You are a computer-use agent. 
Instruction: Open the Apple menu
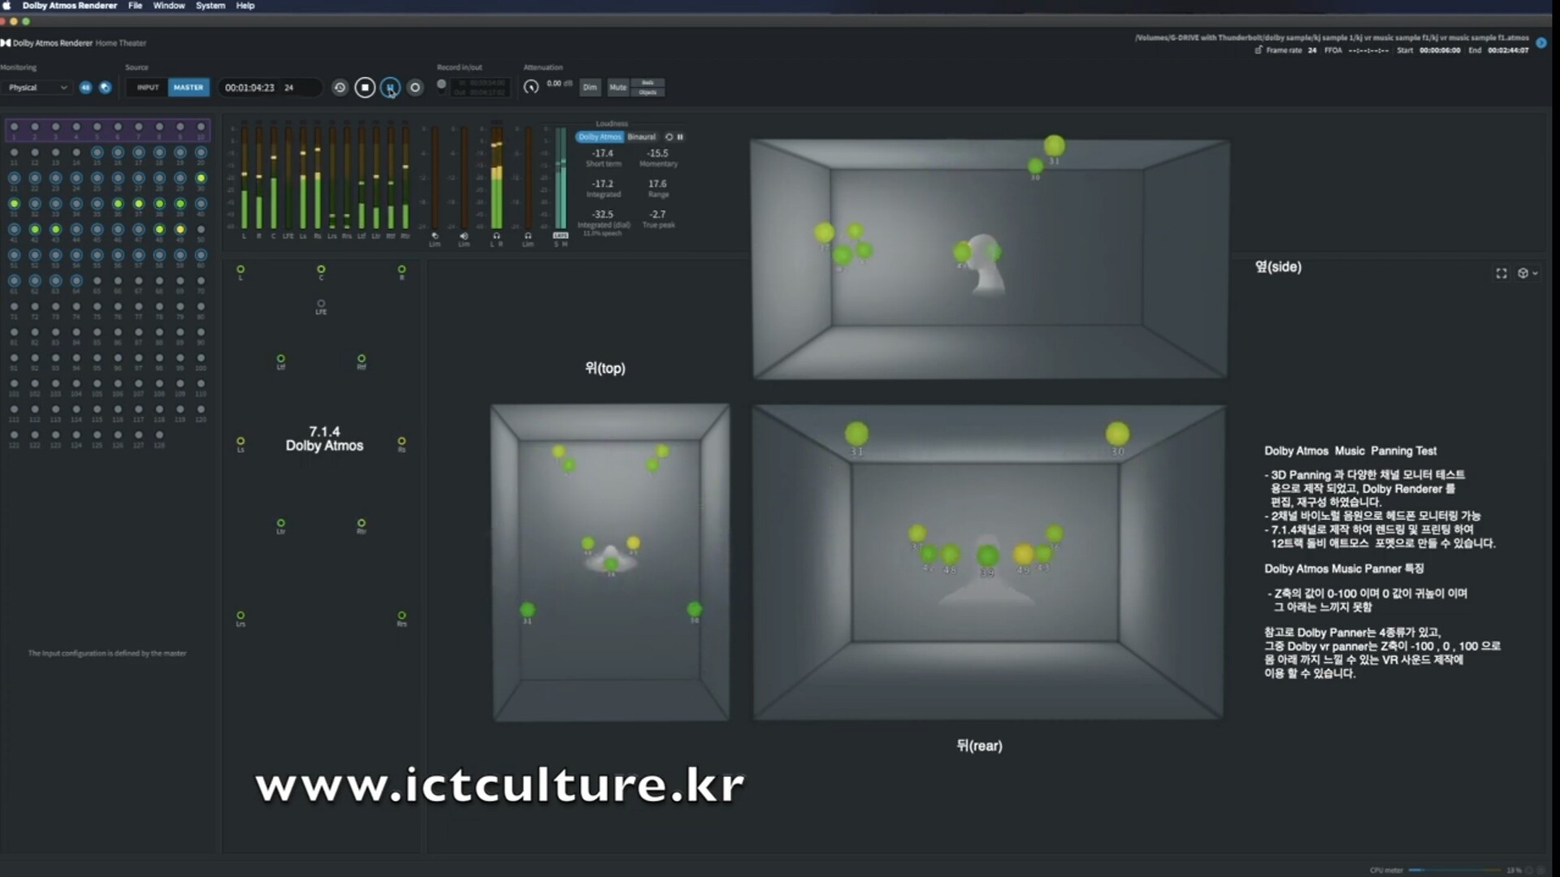click(6, 6)
